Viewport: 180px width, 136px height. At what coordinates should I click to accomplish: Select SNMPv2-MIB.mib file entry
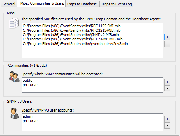click(71, 35)
